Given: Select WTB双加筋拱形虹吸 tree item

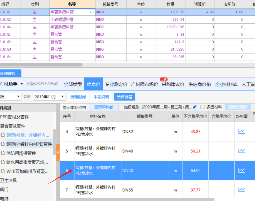Looking at the screenshot, I should (27, 171).
